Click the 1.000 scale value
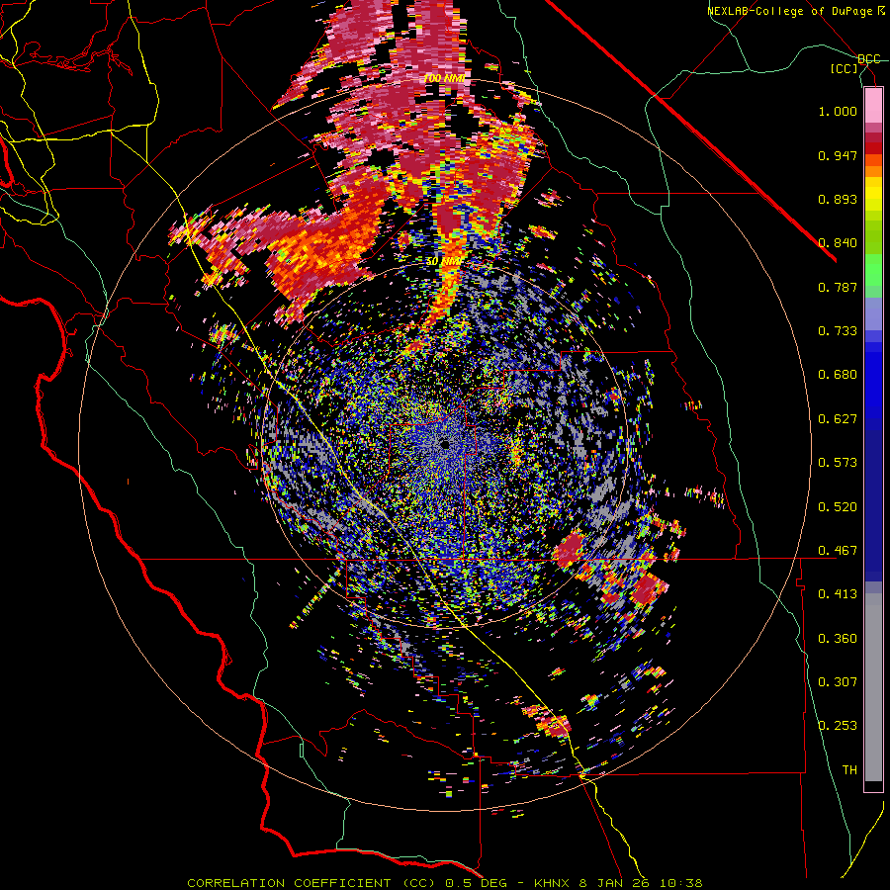 pyautogui.click(x=838, y=111)
